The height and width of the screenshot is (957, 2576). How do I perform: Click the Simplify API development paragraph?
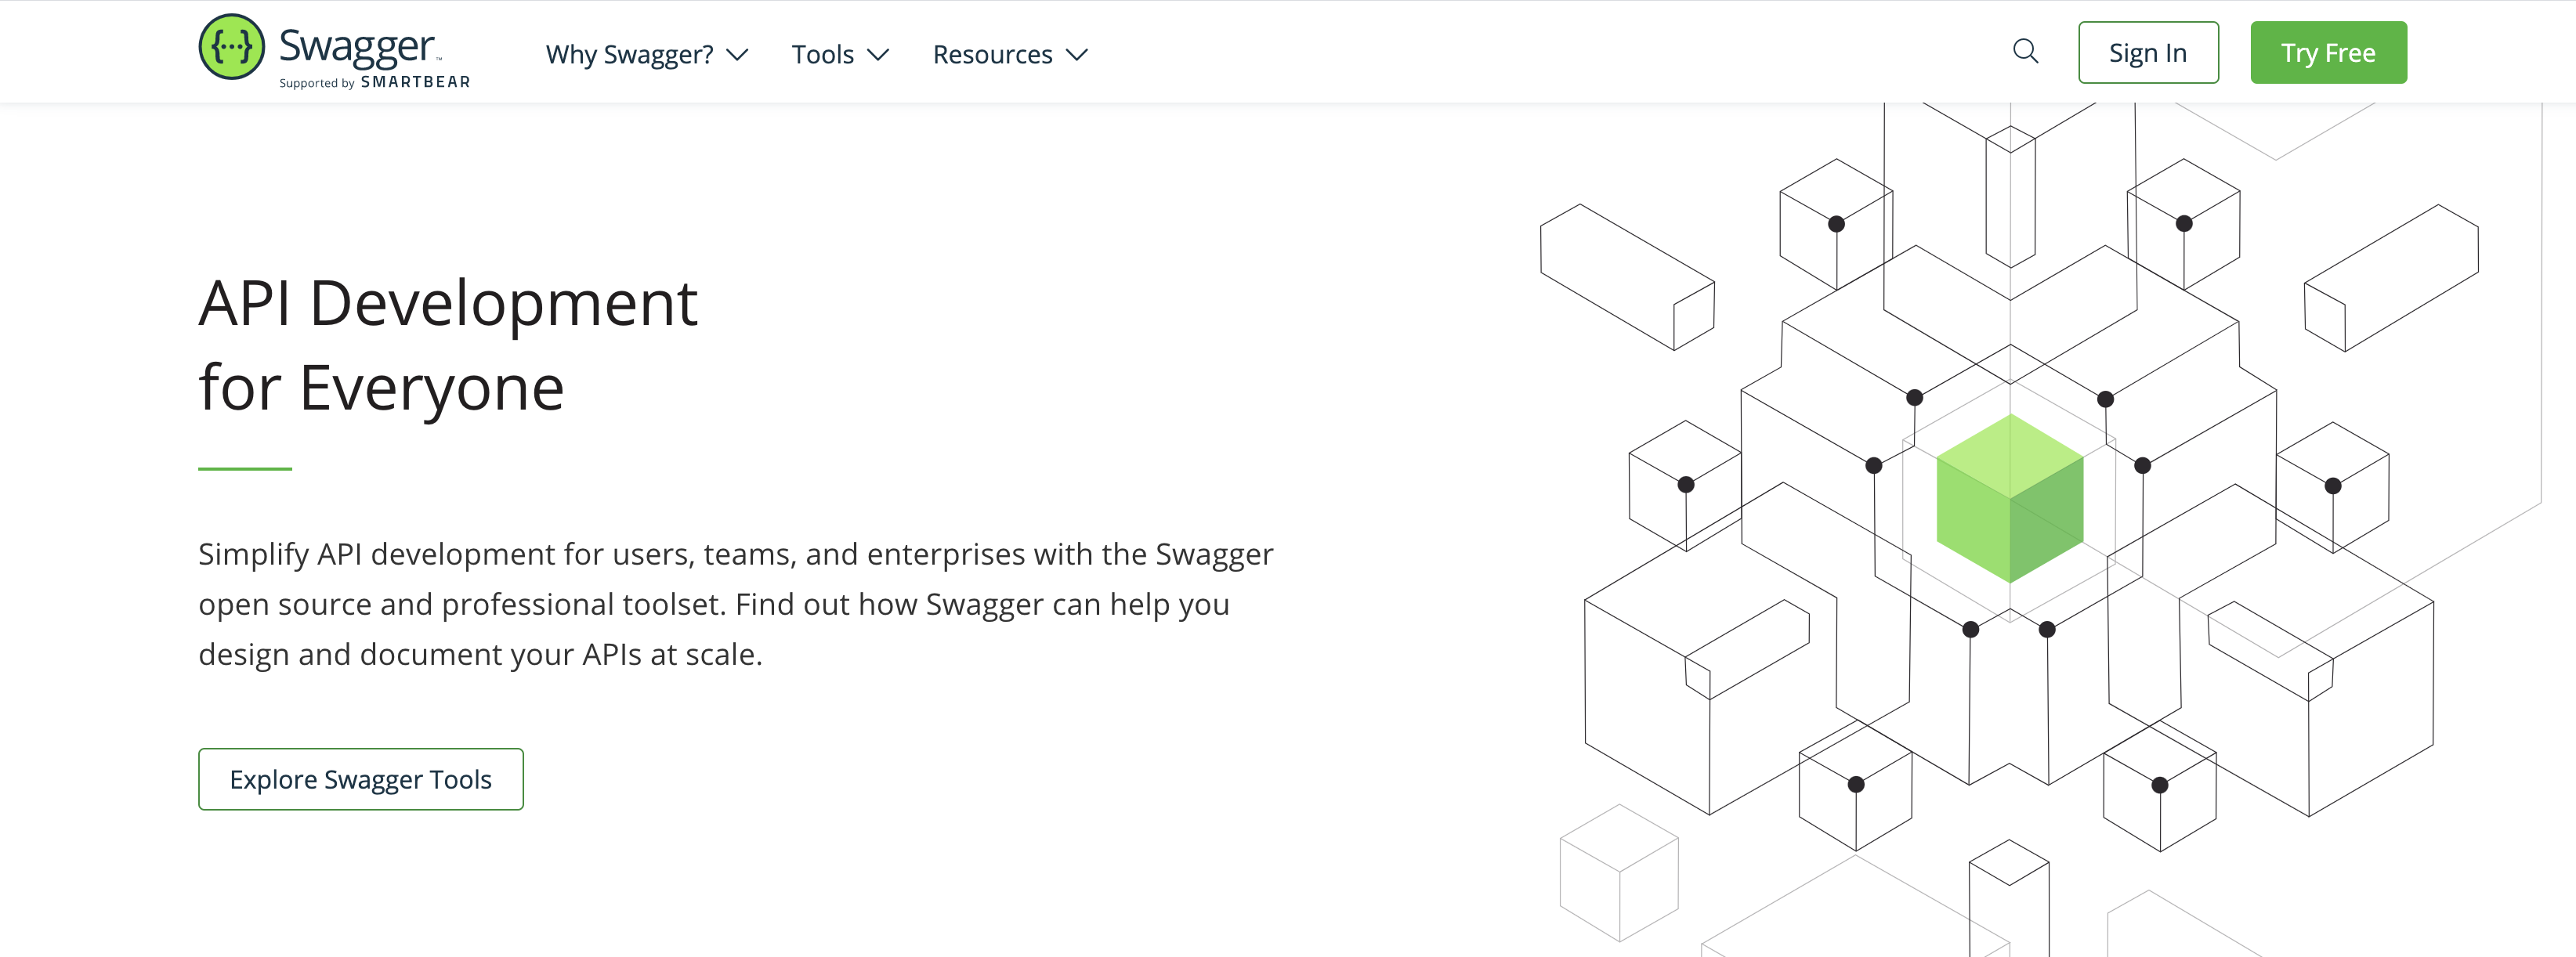[735, 603]
